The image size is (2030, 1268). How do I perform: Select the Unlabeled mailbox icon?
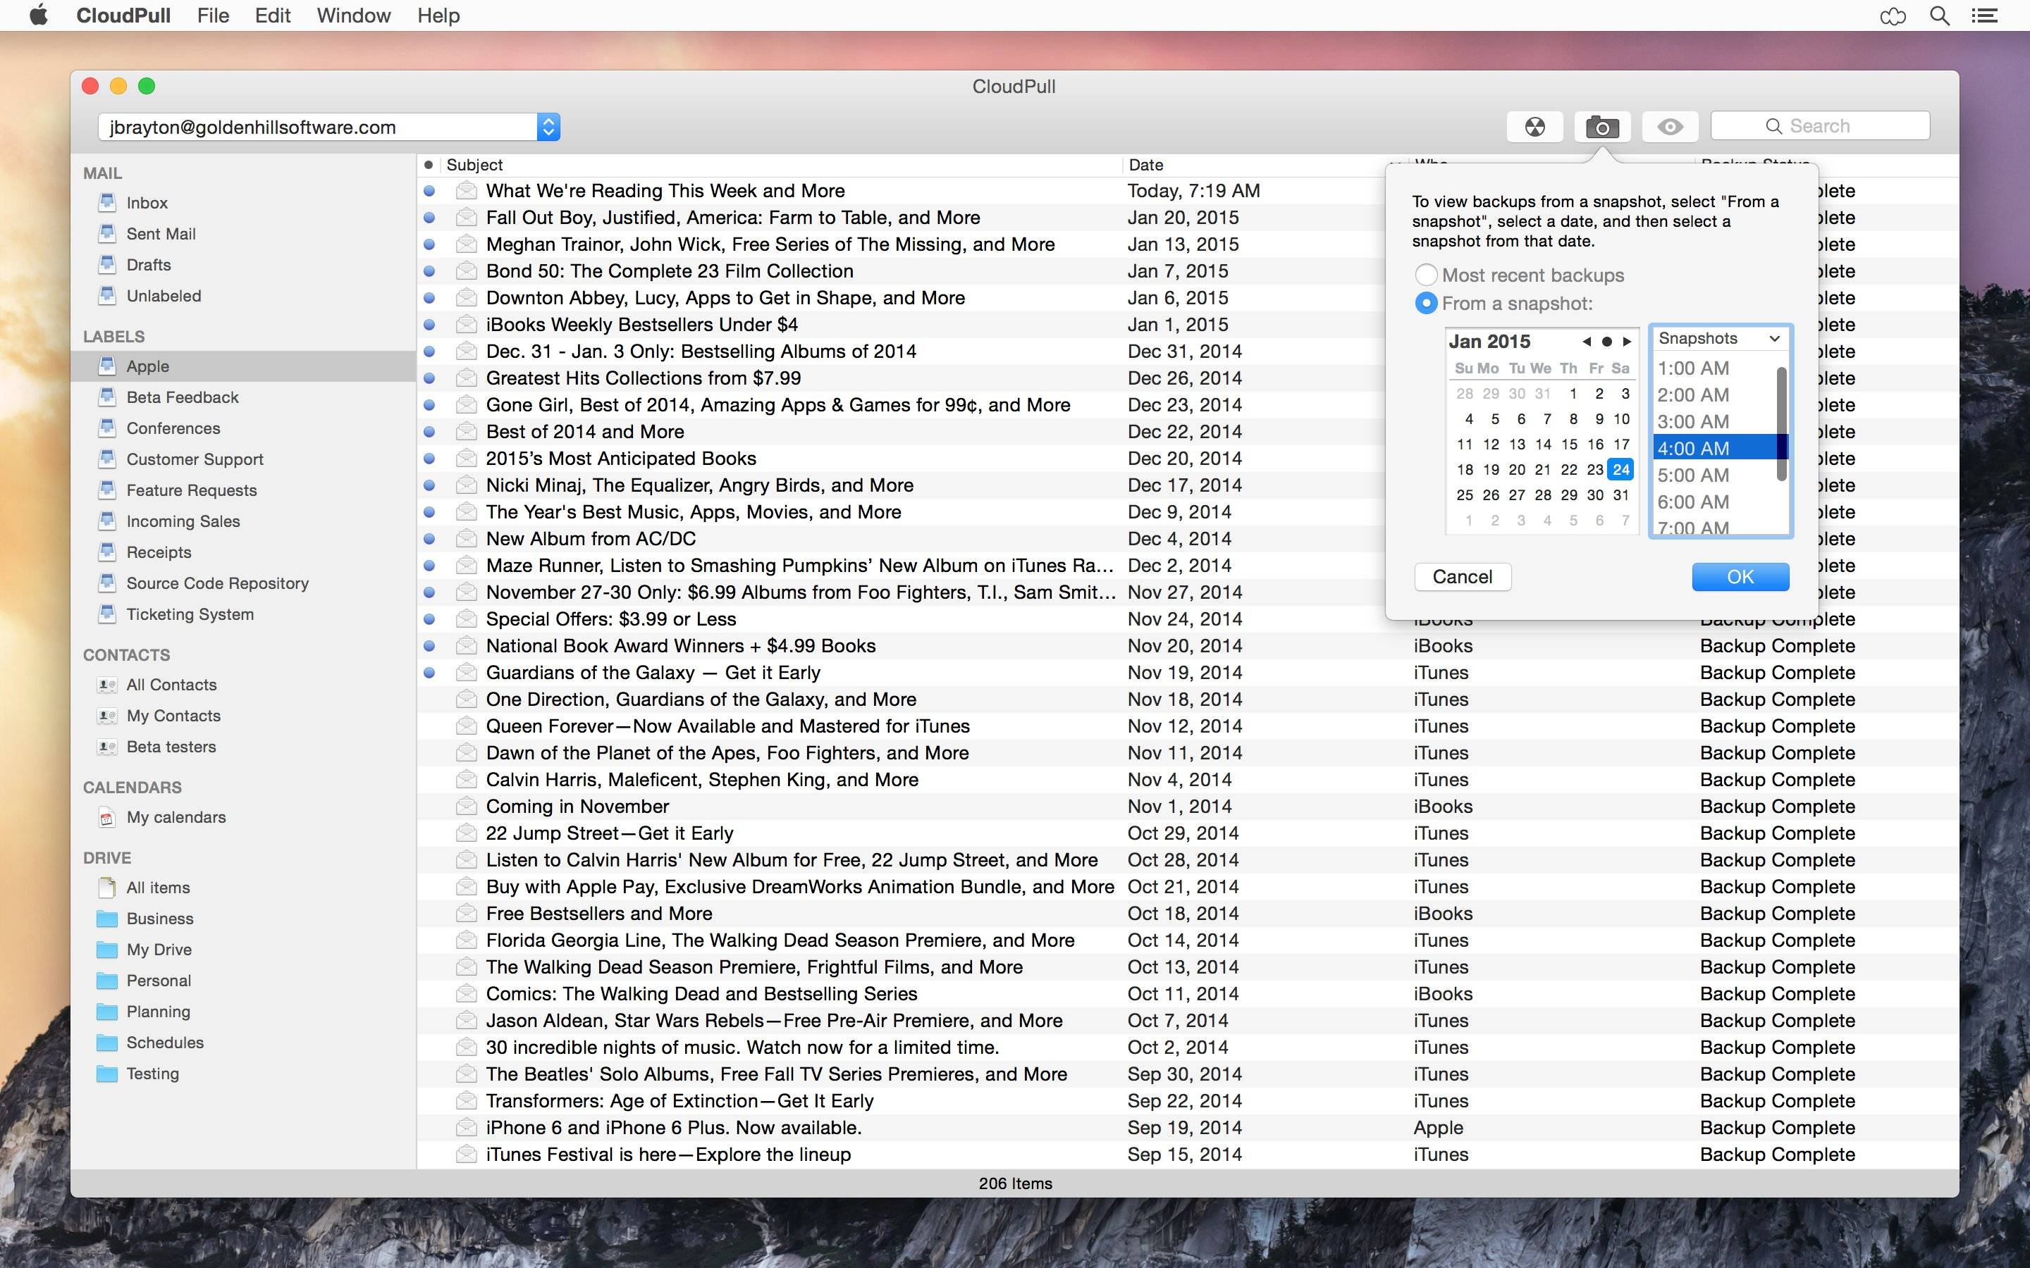pyautogui.click(x=106, y=295)
